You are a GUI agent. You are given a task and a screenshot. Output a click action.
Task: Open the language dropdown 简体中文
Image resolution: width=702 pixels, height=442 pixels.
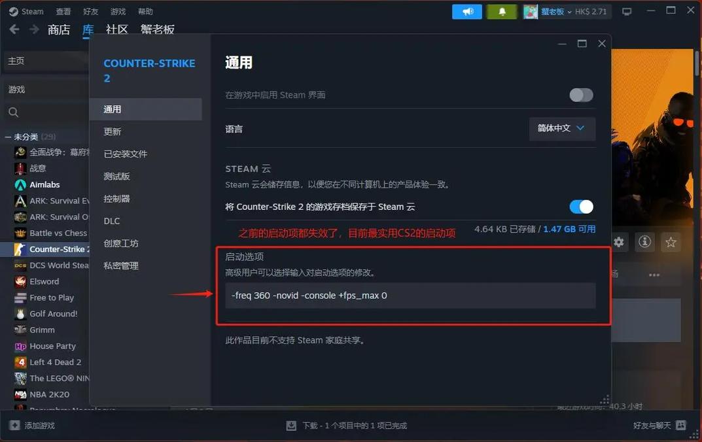click(x=562, y=128)
